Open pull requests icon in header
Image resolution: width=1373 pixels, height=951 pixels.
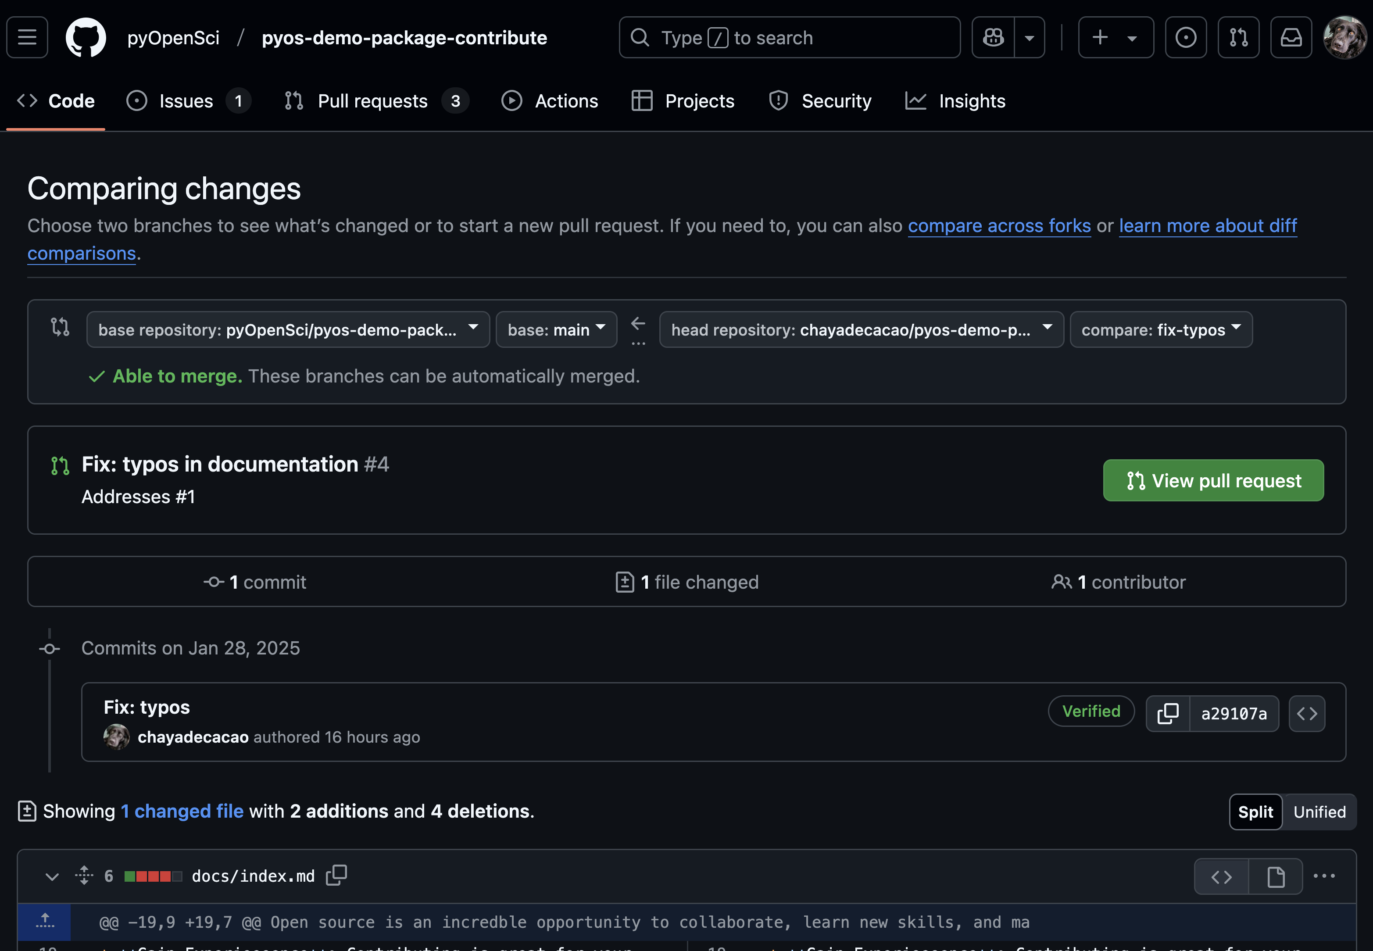(x=1238, y=38)
